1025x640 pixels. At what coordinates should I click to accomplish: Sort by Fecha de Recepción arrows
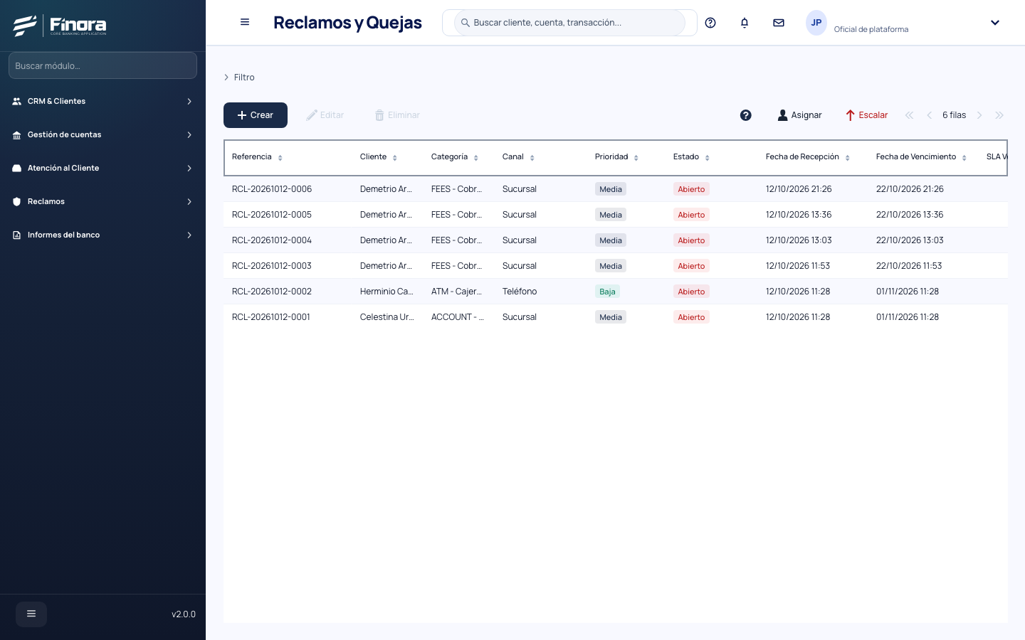[x=848, y=158]
